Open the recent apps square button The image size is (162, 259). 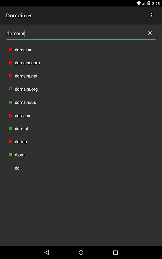click(x=115, y=253)
